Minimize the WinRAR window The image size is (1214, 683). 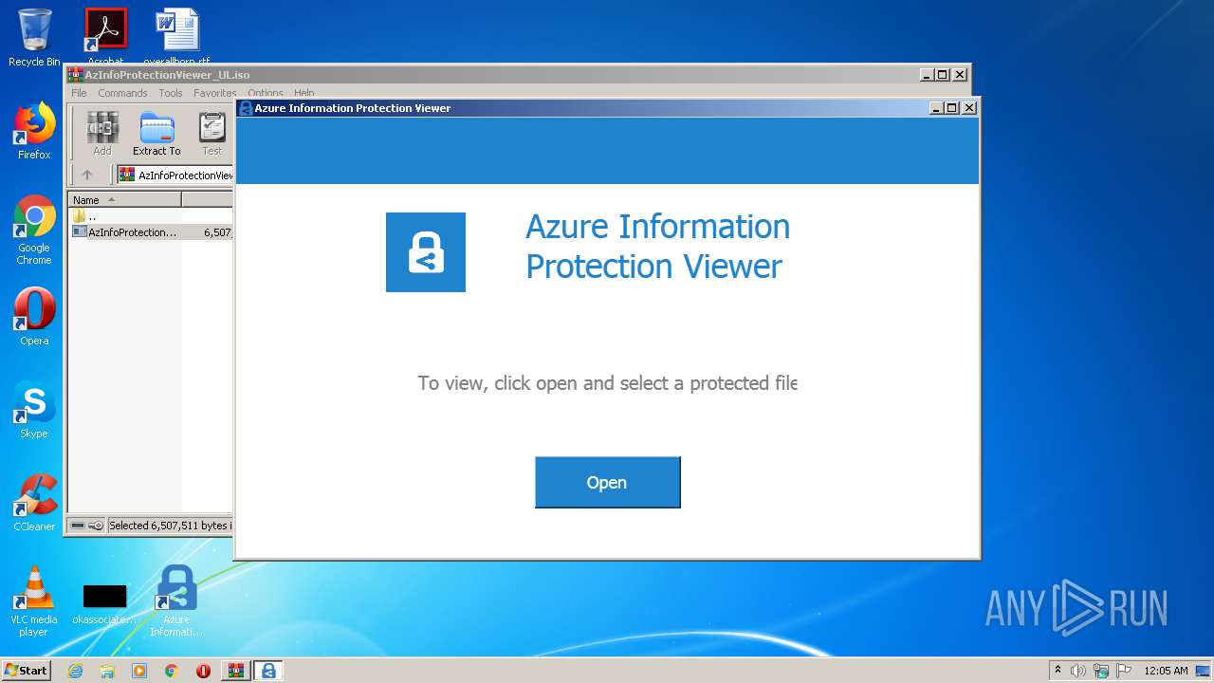coord(928,75)
